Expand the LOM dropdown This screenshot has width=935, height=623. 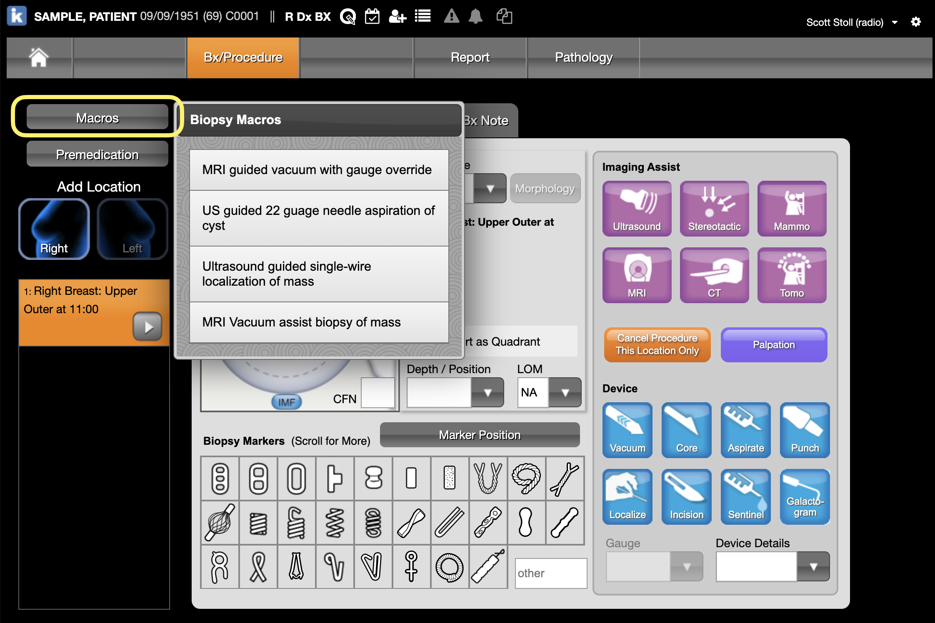(x=565, y=392)
